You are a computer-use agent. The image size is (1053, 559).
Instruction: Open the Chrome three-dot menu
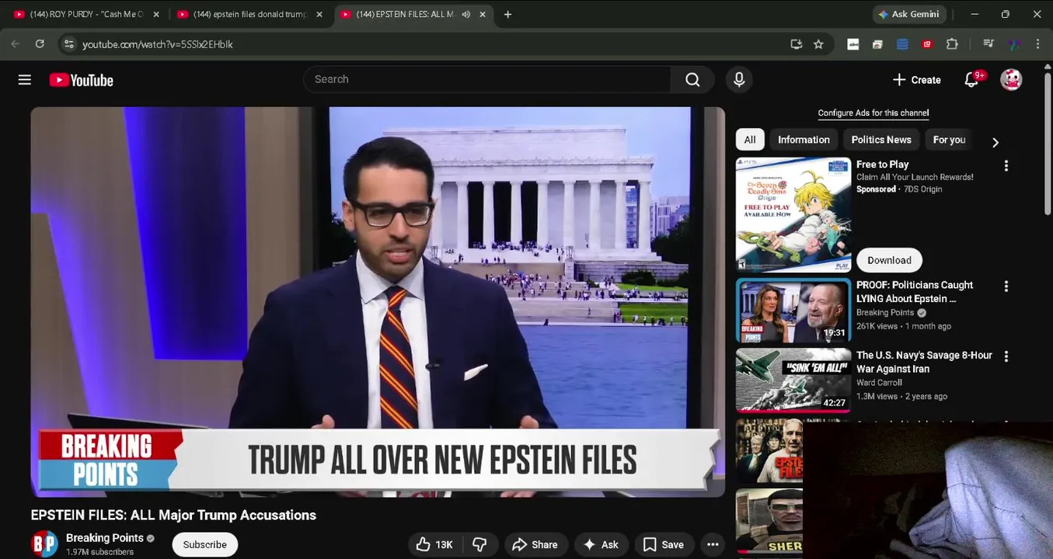point(1037,44)
